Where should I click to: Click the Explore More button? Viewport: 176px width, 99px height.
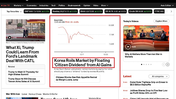161,21
